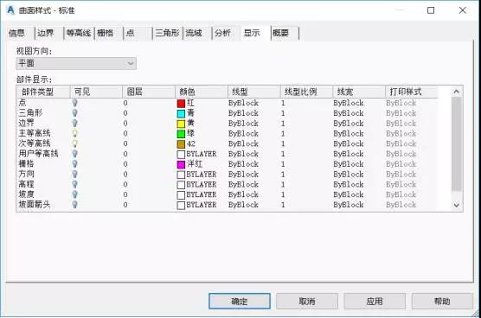
Task: Switch to the 等高线 tab
Action: click(79, 33)
